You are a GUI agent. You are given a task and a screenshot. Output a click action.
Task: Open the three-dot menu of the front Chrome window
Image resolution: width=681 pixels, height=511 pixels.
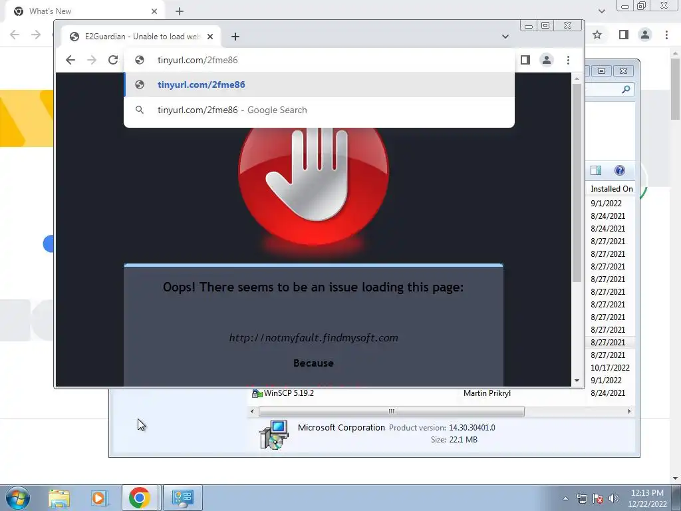(x=568, y=60)
